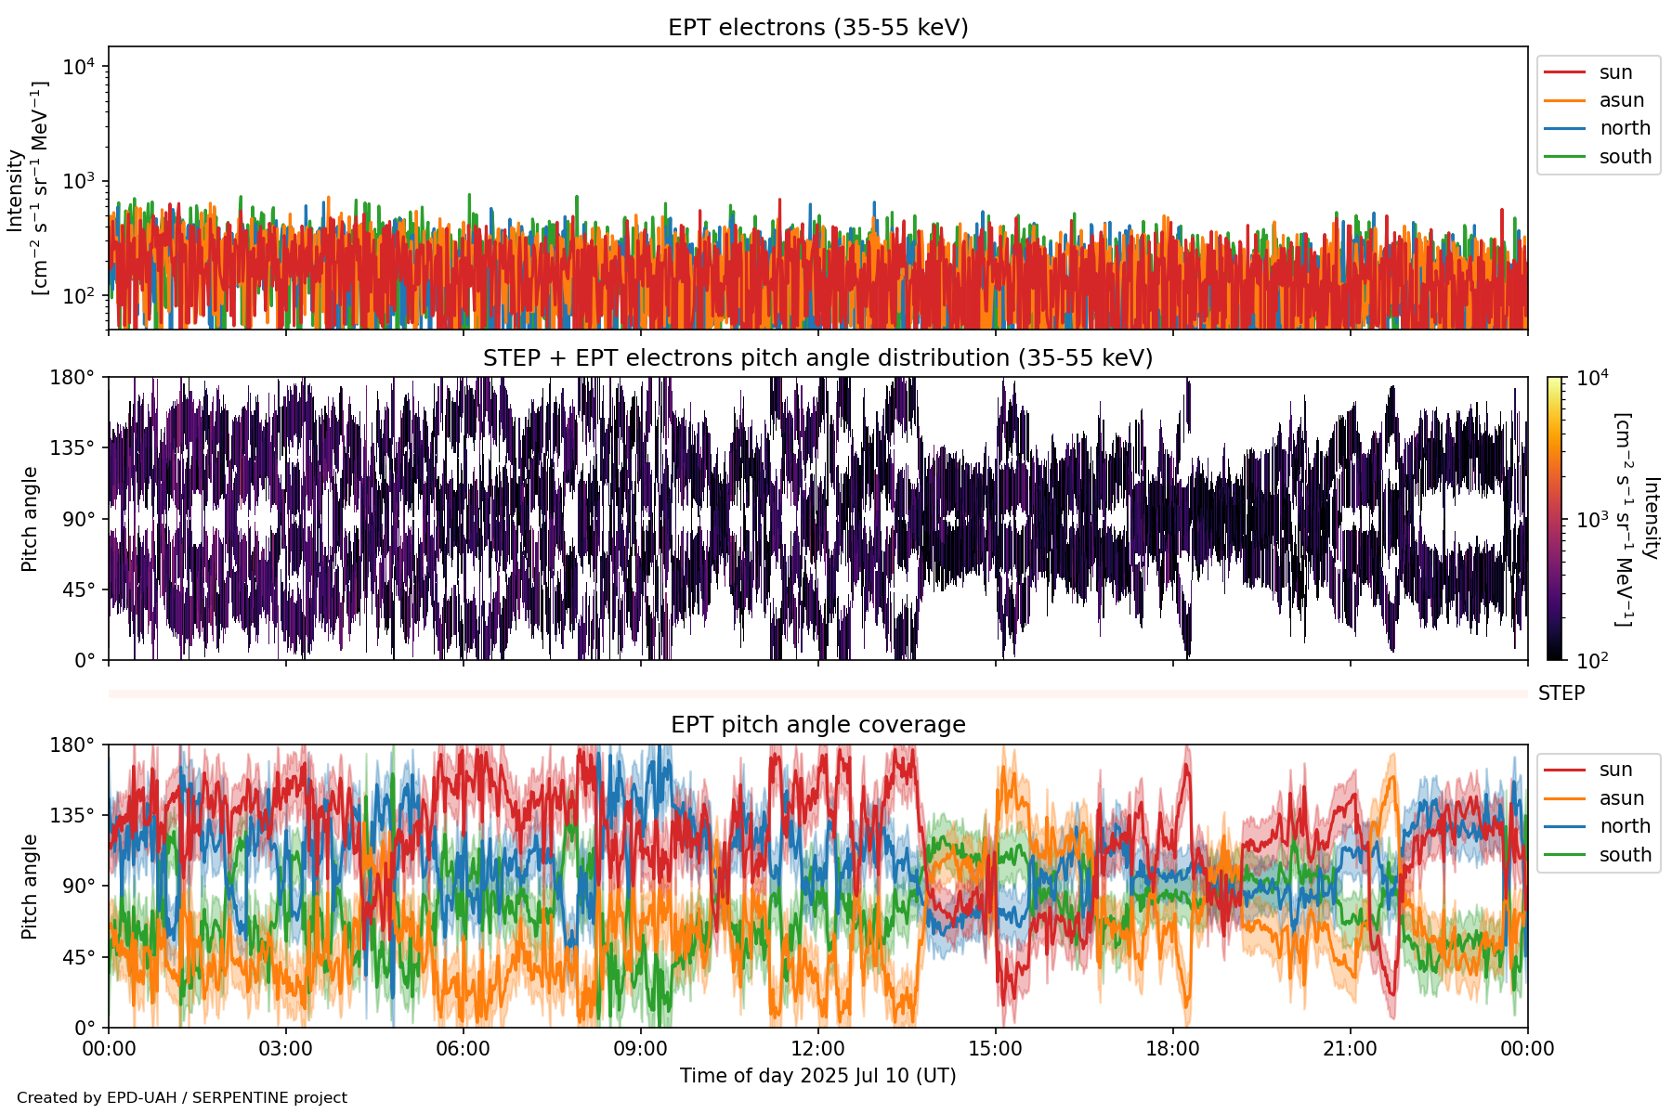The height and width of the screenshot is (1114, 1672).
Task: Click north in the bottom coverage legend
Action: pyautogui.click(x=1625, y=826)
